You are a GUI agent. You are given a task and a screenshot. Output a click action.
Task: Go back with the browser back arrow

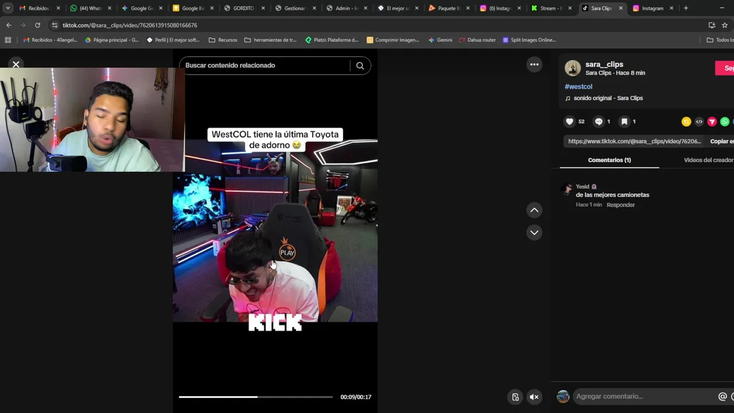(9, 25)
